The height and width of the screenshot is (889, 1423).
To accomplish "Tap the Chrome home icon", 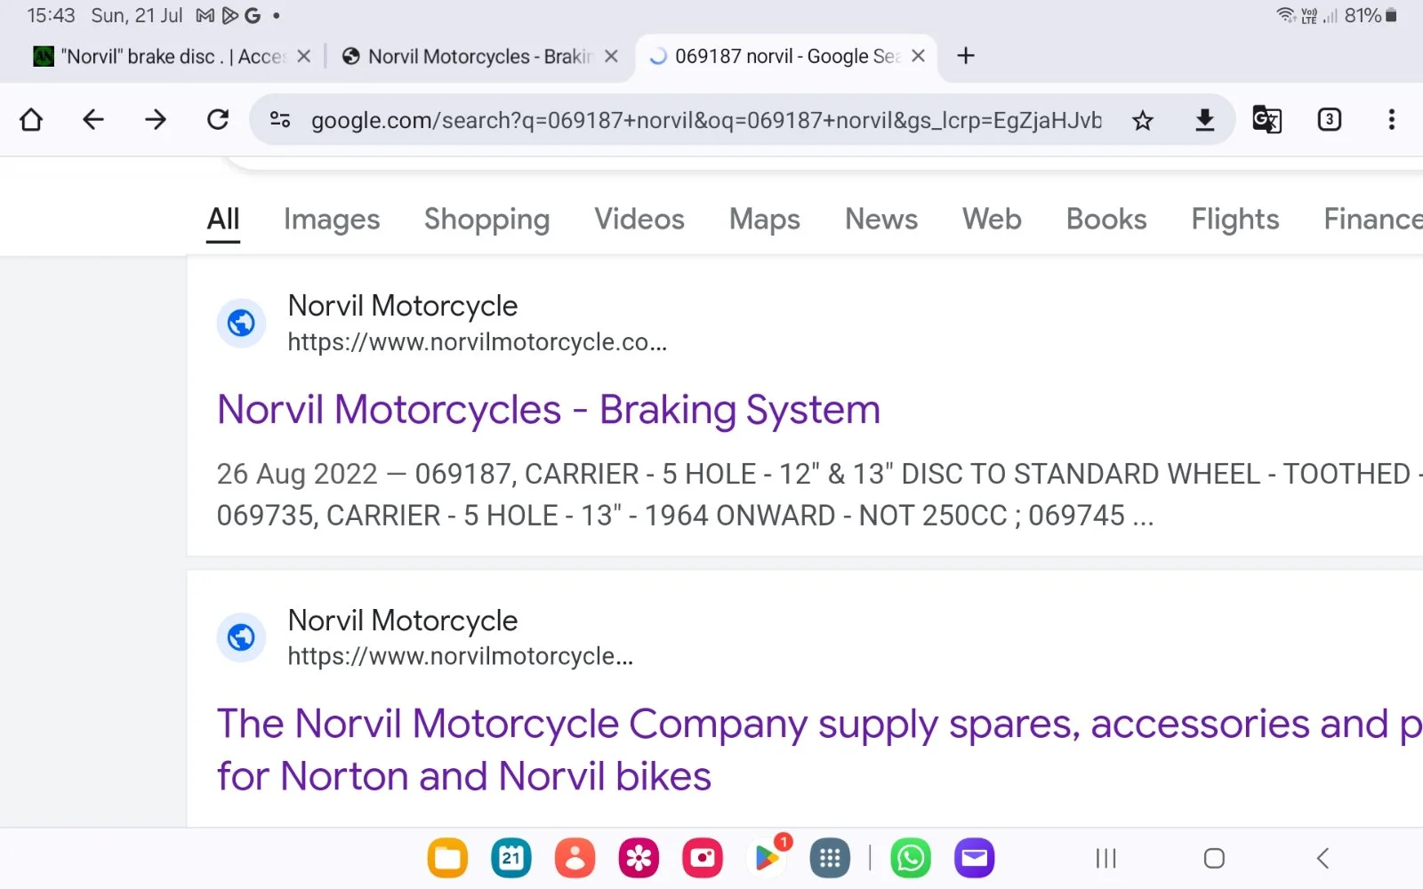I will pos(31,120).
